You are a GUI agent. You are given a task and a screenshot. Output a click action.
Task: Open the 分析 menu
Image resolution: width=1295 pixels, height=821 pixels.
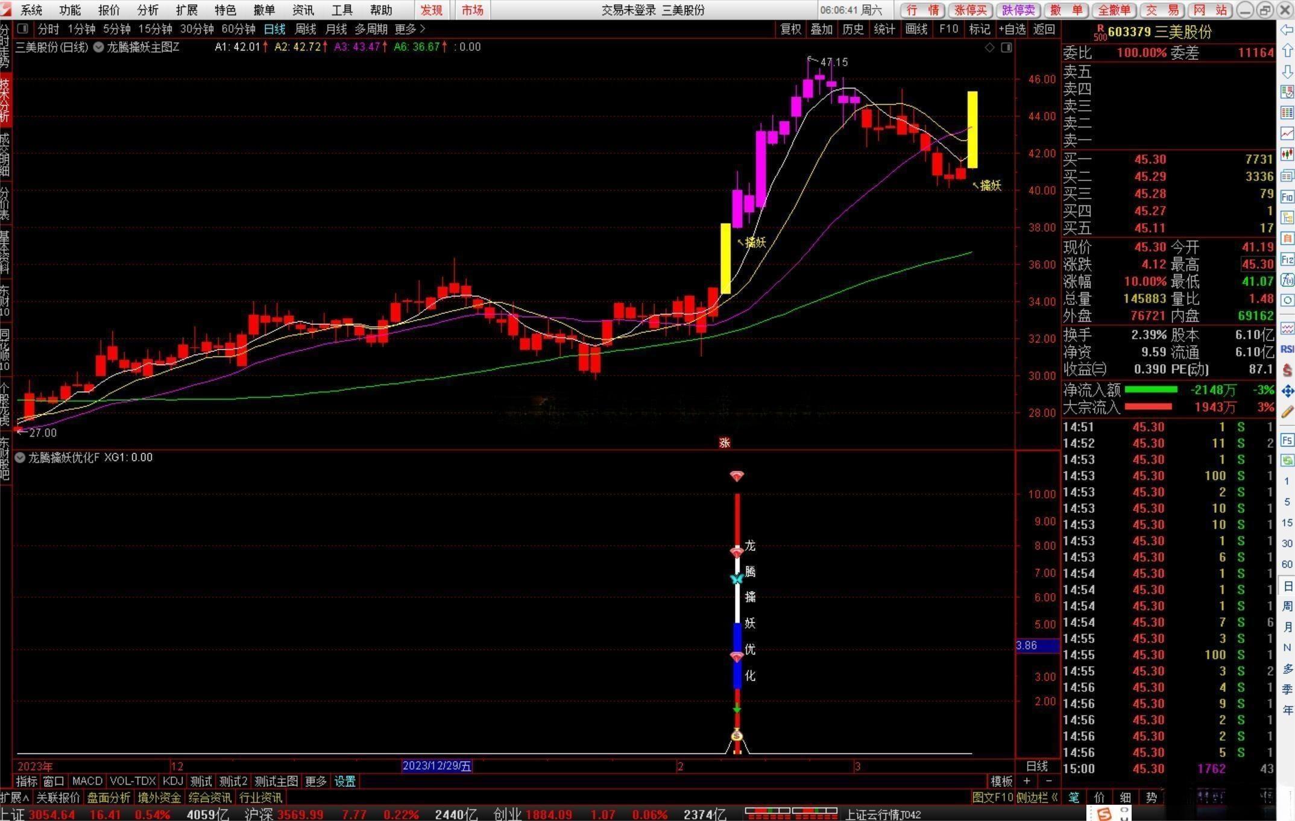click(148, 10)
